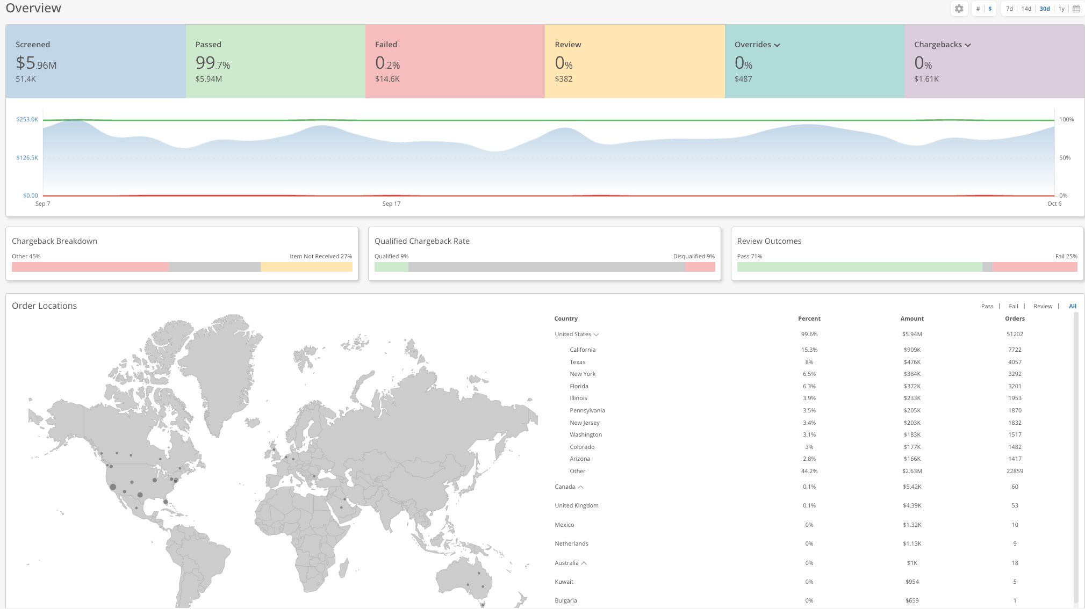
Task: Expand the Overrides panel chevron
Action: (x=777, y=45)
